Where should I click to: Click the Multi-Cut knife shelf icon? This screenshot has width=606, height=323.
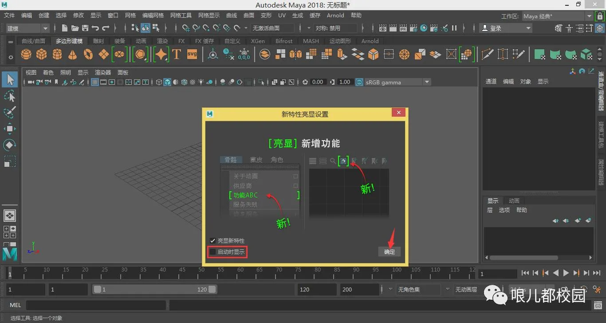pos(488,54)
